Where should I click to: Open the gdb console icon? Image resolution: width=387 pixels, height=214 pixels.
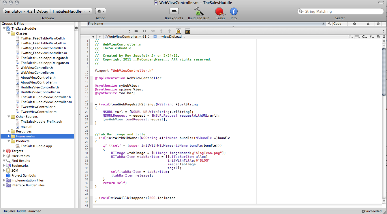coord(188,31)
